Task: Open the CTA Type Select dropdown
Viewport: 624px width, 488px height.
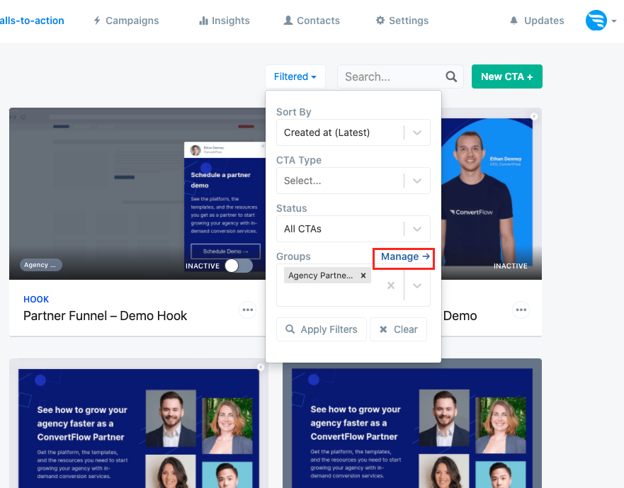Action: coord(353,181)
